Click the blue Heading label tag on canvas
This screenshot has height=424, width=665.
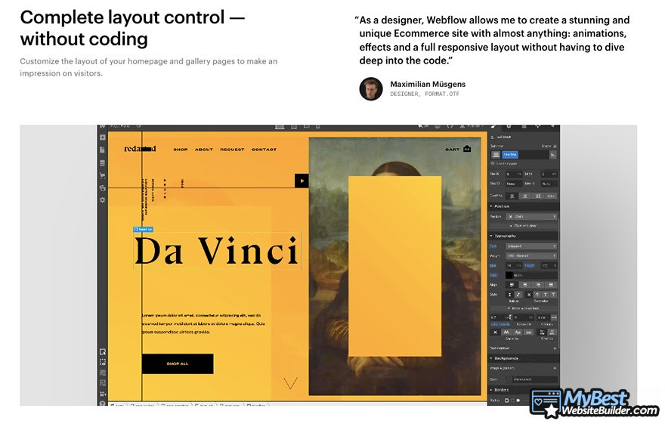click(x=143, y=230)
